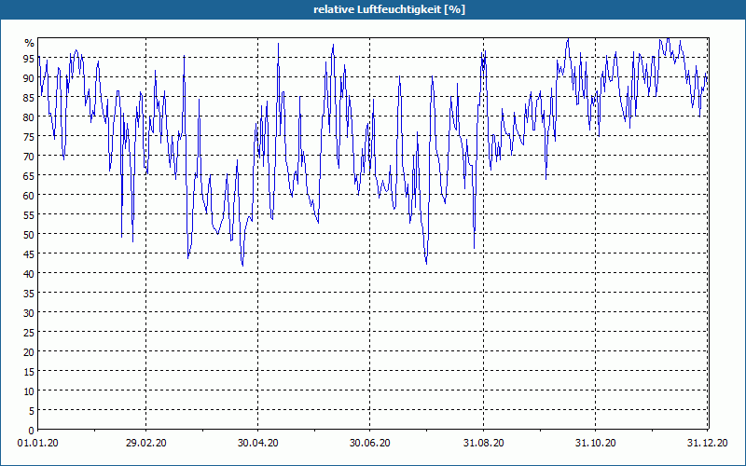Image resolution: width=746 pixels, height=466 pixels.
Task: Click the y-axis label '65'
Action: (x=30, y=176)
